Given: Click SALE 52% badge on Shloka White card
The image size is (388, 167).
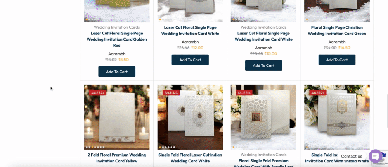Looking at the screenshot, I should (318, 92).
